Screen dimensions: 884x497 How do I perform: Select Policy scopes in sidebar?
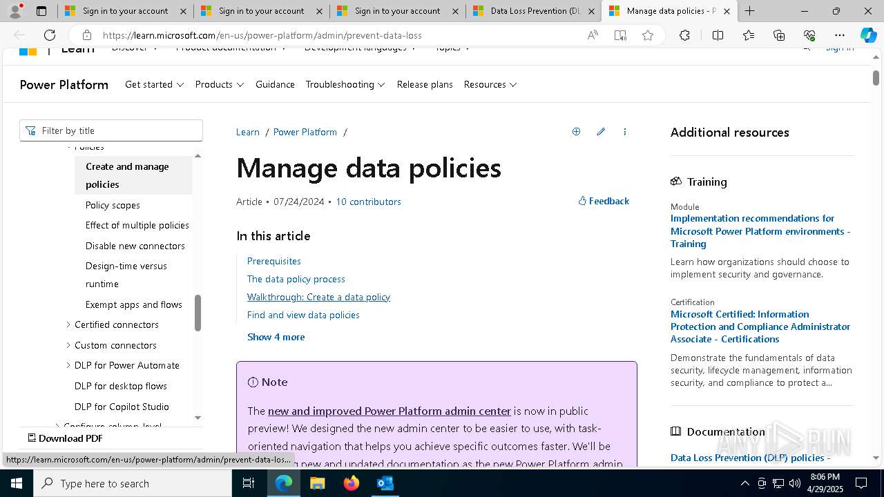(113, 205)
